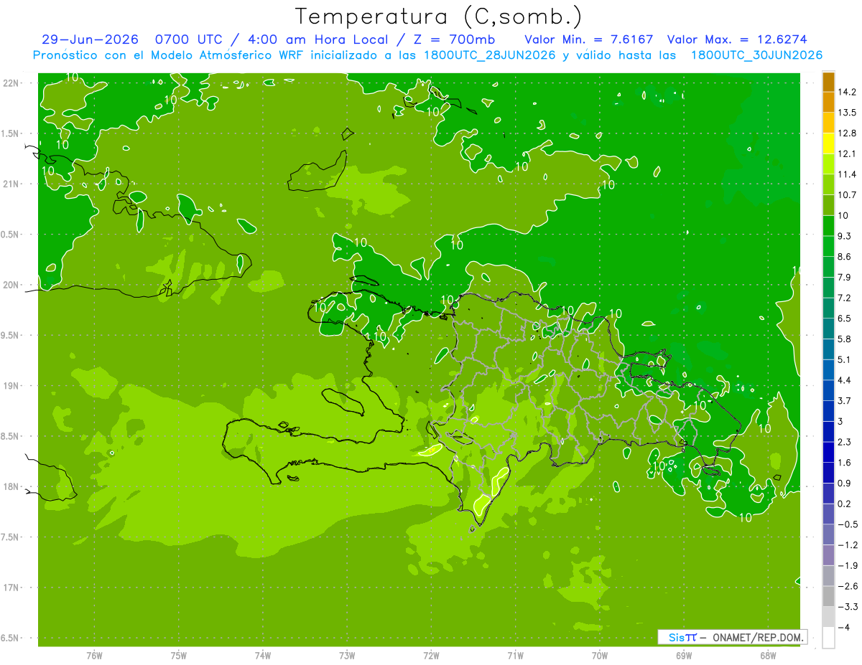Click the colorbar label "-4"
The height and width of the screenshot is (665, 862).
(843, 628)
